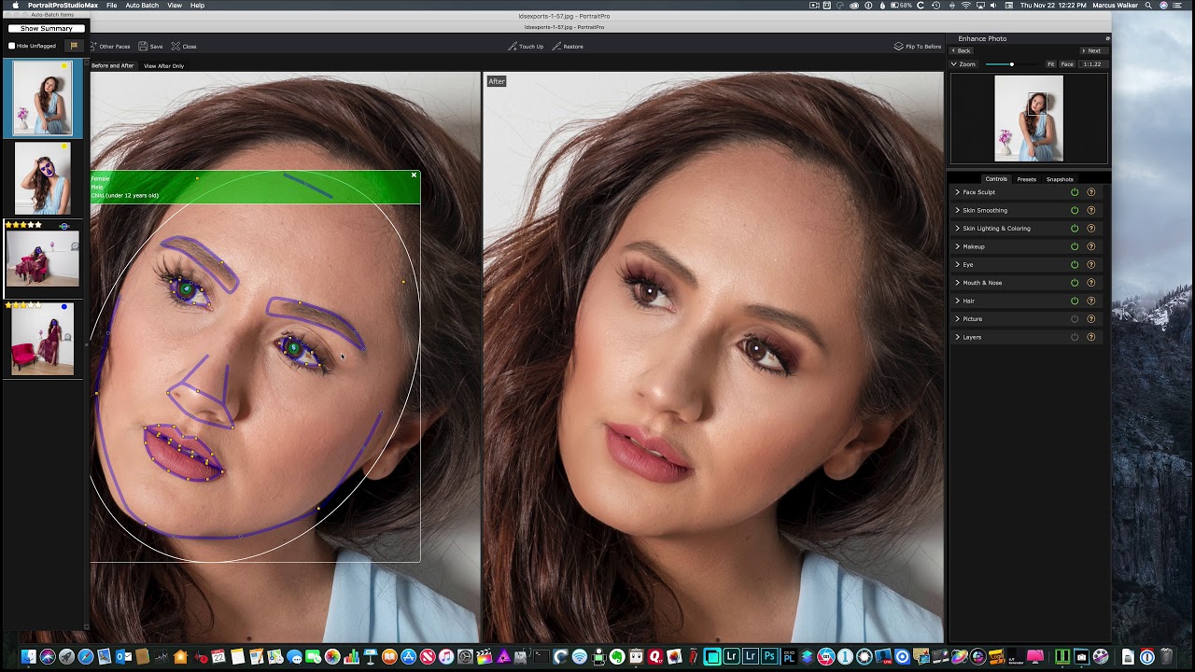Click the Flip To Before icon
This screenshot has width=1195, height=672.
[898, 46]
